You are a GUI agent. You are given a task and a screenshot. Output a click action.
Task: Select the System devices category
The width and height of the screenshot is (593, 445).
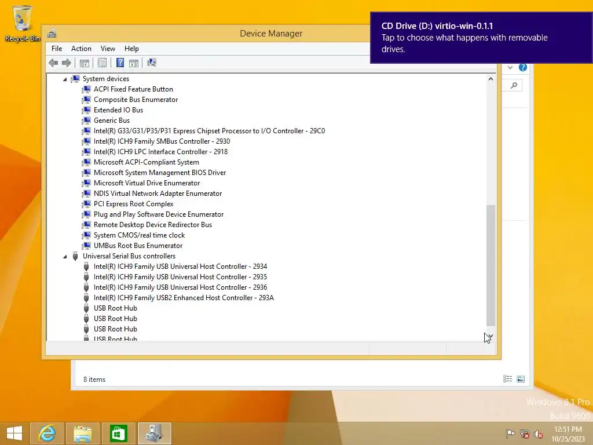pos(106,79)
